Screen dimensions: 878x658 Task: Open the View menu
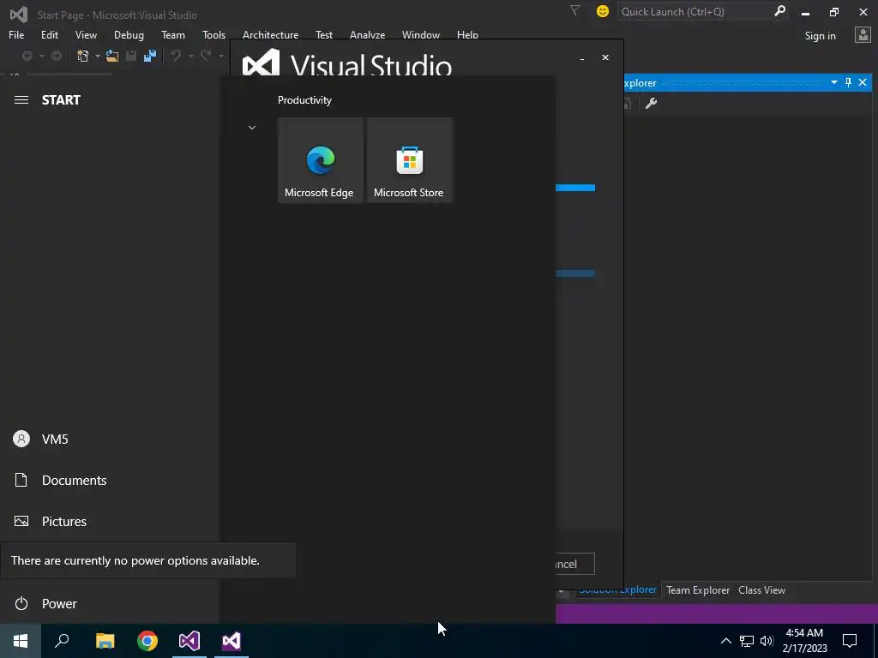86,34
